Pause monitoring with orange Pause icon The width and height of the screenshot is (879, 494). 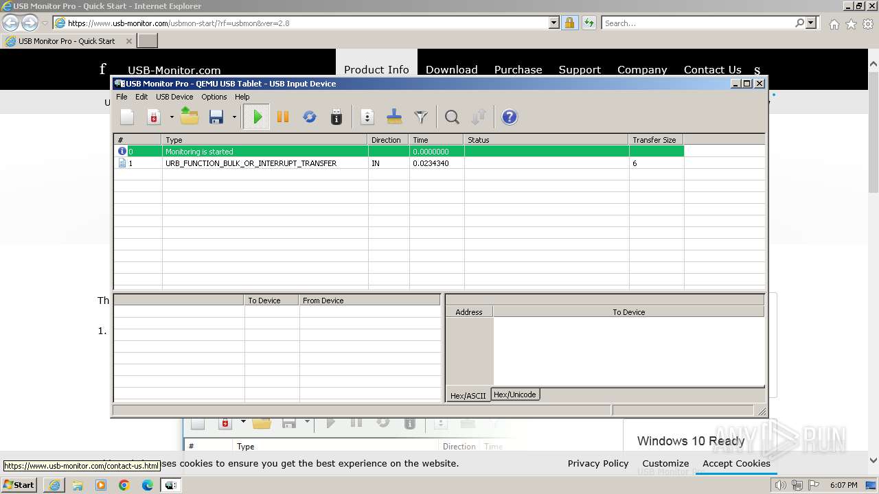(x=283, y=117)
